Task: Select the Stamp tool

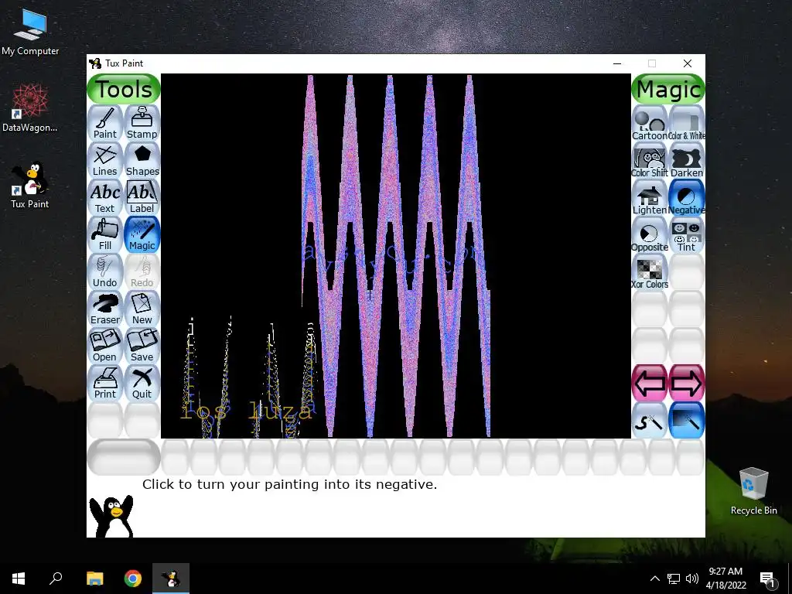Action: 142,123
